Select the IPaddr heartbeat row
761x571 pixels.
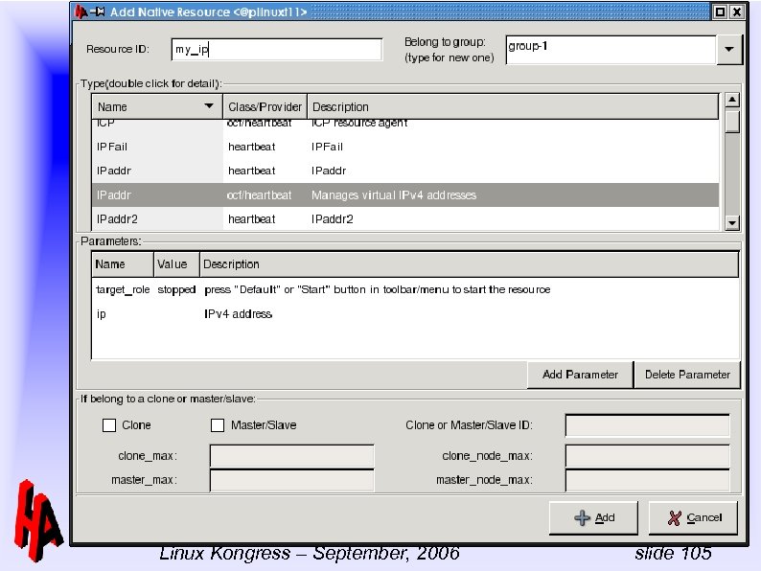405,171
